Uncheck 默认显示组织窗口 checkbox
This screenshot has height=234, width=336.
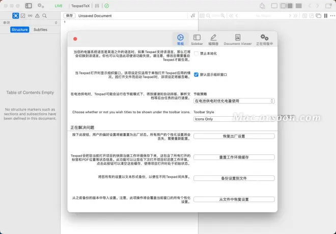(x=197, y=74)
